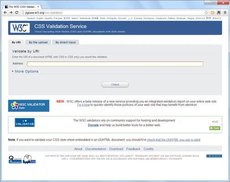
Task: Click the CSS Validation Service heading
Action: pos(60,26)
